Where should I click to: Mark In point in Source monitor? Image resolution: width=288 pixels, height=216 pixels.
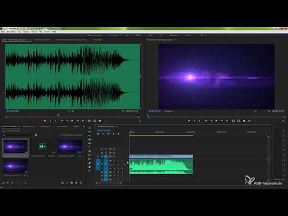tap(50, 121)
